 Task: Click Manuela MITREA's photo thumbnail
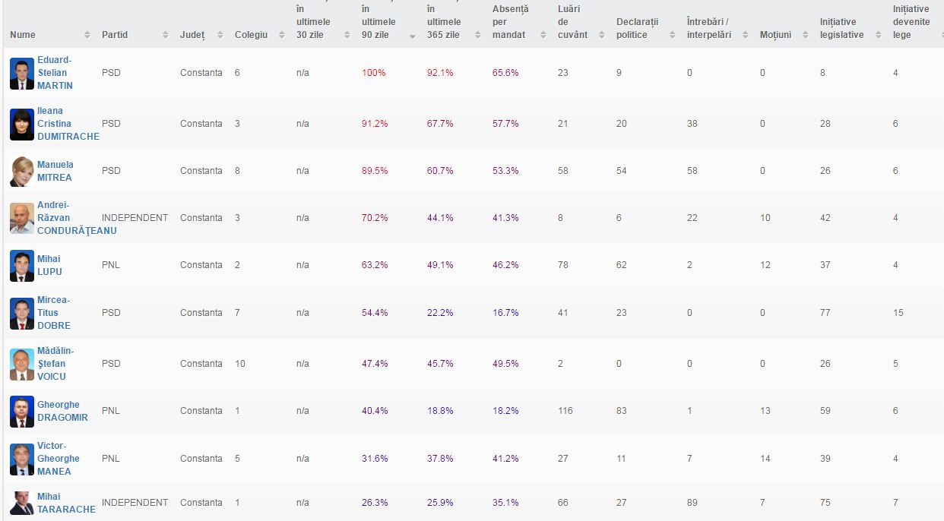pos(22,172)
